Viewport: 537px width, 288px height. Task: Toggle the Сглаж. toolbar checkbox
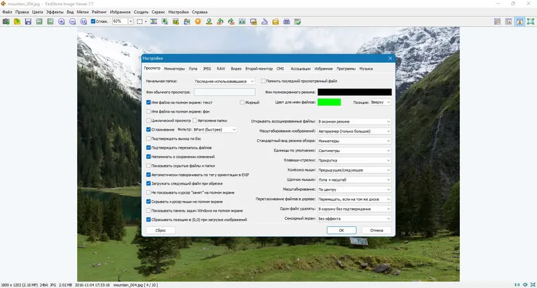(93, 21)
